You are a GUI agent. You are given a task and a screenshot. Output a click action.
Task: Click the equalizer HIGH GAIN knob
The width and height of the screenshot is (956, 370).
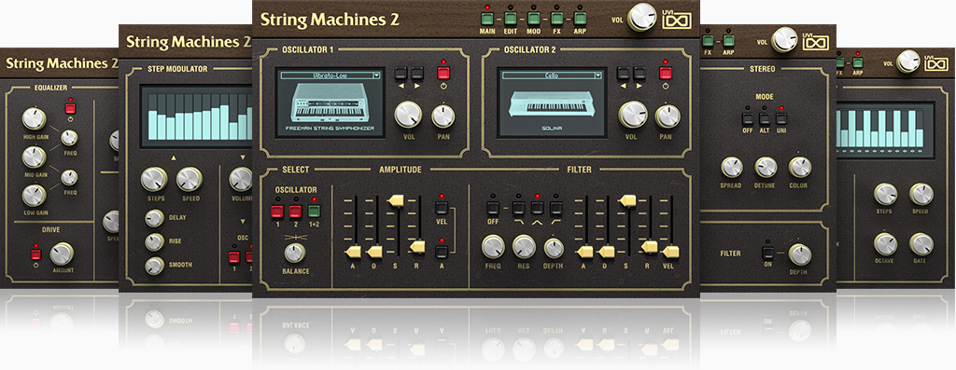point(35,118)
